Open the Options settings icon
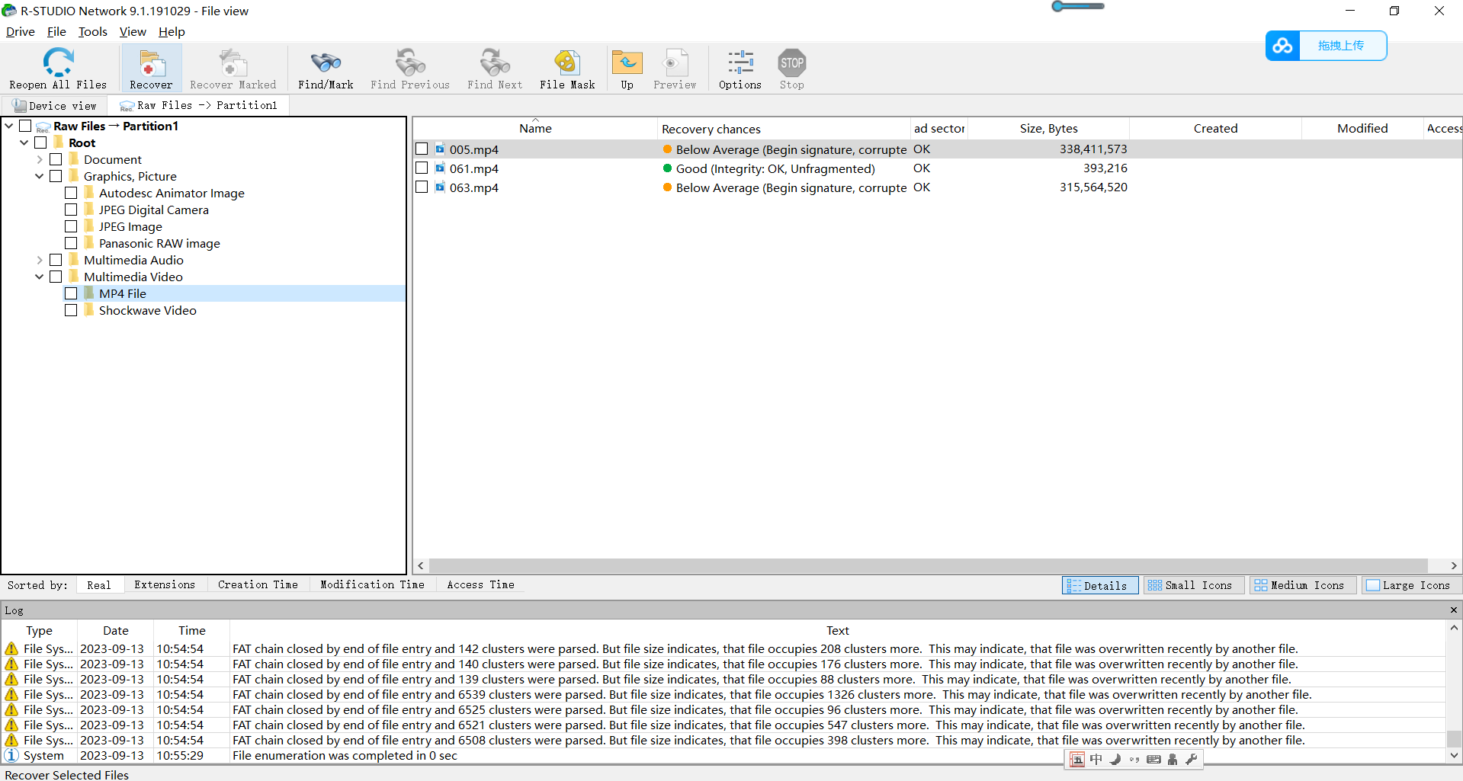The height and width of the screenshot is (781, 1463). [740, 62]
